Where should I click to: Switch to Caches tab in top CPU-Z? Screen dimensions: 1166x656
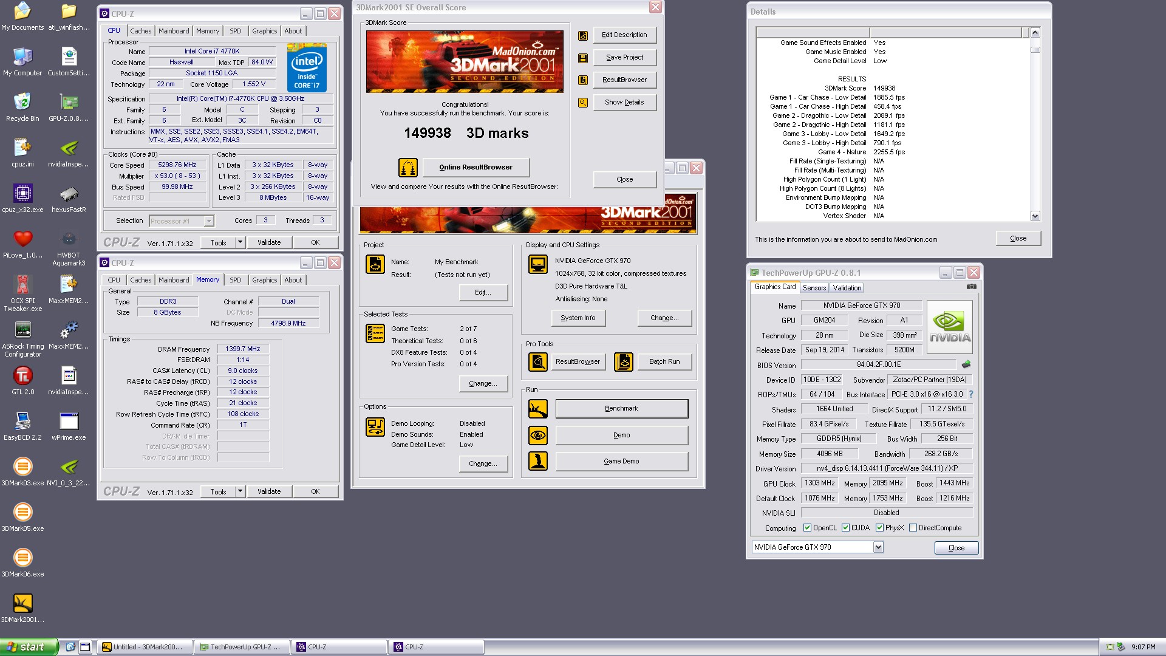pos(140,31)
